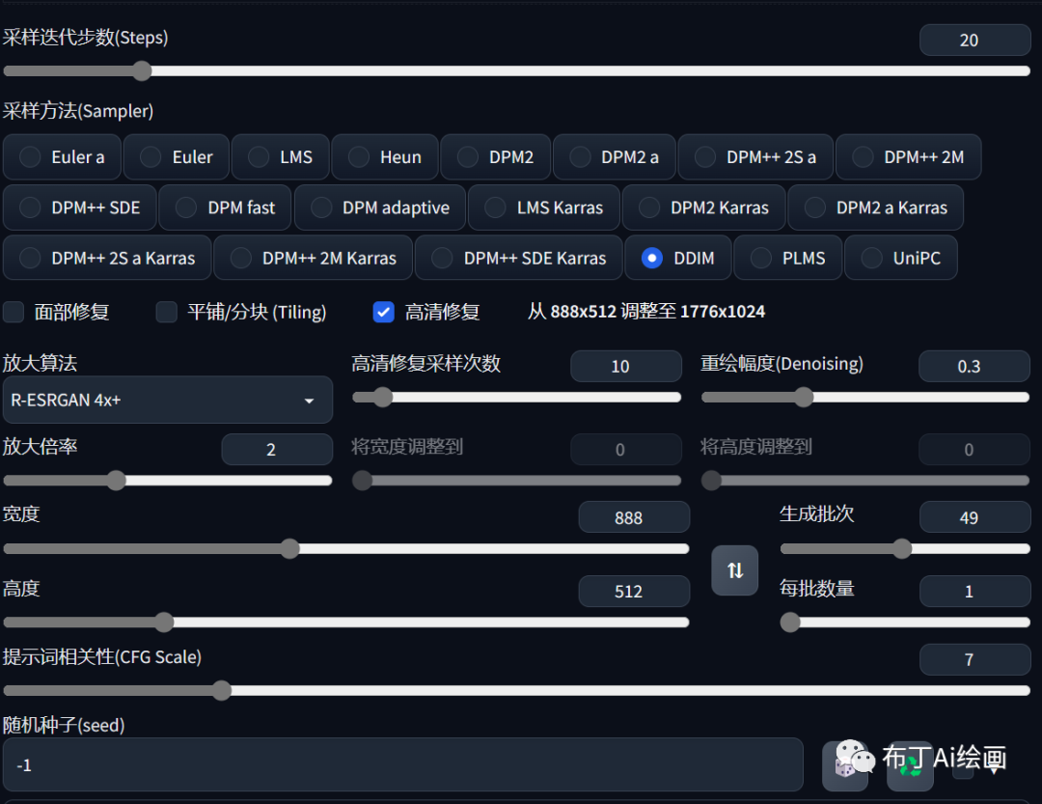Image resolution: width=1042 pixels, height=804 pixels.
Task: Pick the DPM++ SDE Karras sampler
Action: [444, 258]
